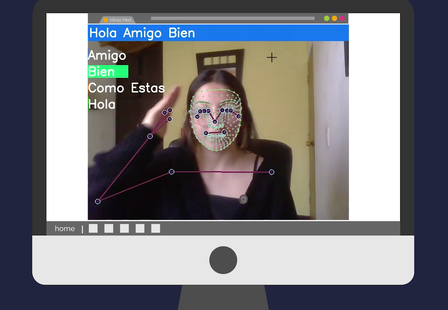Click the first square icon after home
This screenshot has height=310, width=448.
point(93,228)
